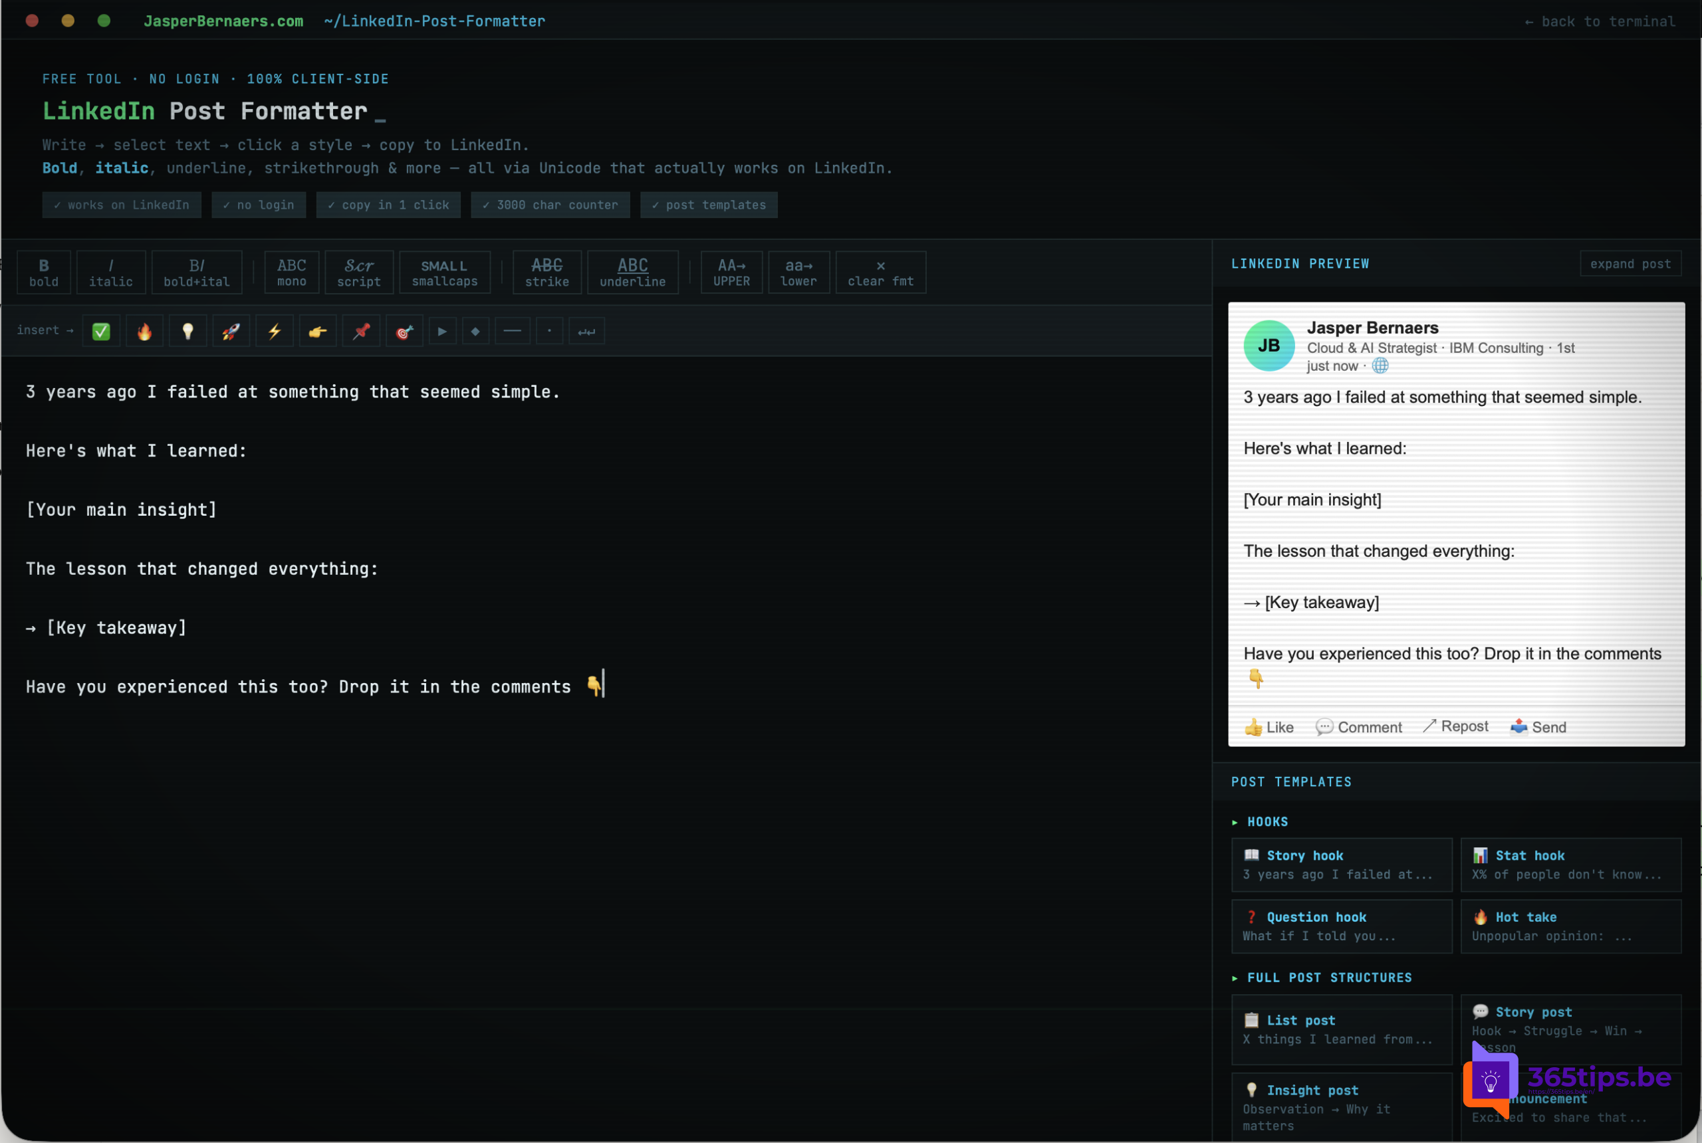Viewport: 1702px width, 1143px height.
Task: Insert the long dash symbol
Action: coord(513,332)
